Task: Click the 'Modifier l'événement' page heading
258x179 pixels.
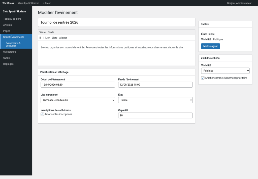Action: 58,13
